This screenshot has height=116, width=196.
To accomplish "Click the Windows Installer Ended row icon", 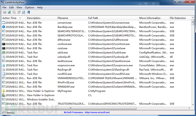I will coord(4,99).
